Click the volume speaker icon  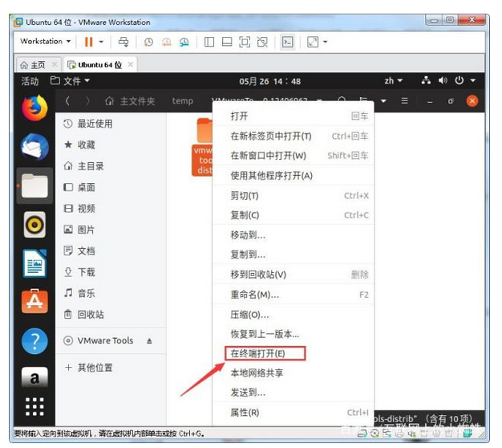[443, 80]
